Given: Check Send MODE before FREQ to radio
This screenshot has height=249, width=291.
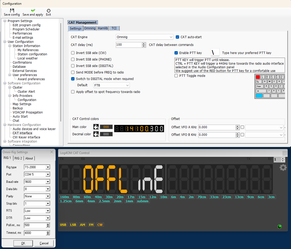Looking at the screenshot, I should pyautogui.click(x=73, y=72).
